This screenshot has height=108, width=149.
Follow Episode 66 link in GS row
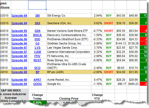coord(19,43)
